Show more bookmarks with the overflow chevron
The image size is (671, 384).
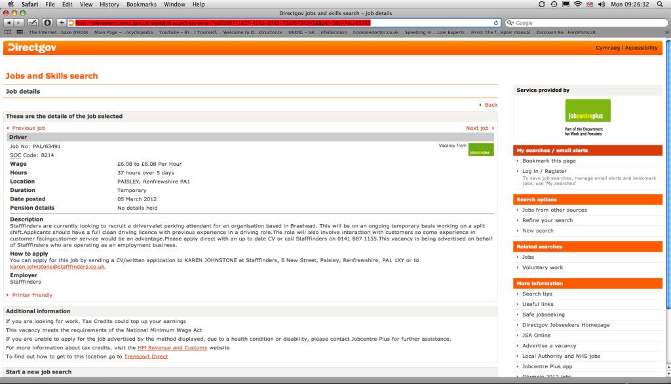(666, 32)
